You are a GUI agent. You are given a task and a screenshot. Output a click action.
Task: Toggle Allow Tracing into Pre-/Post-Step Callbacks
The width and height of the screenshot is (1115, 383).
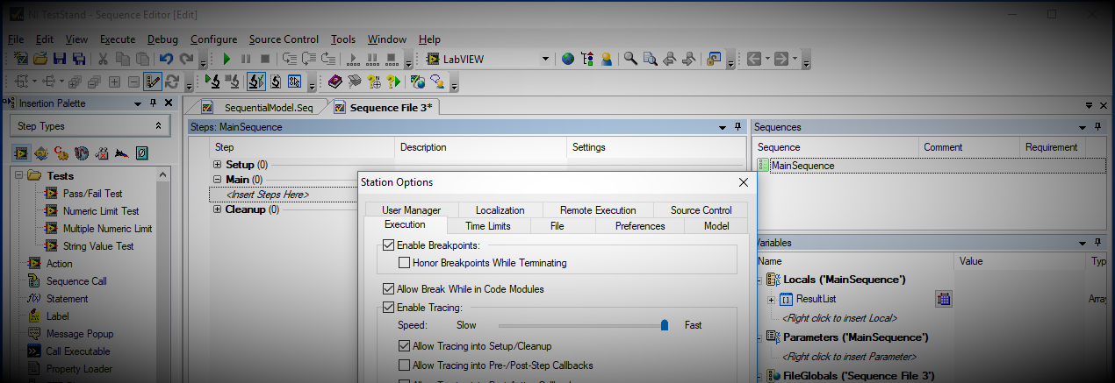(405, 365)
